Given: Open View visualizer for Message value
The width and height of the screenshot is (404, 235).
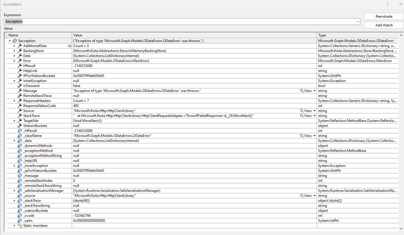Looking at the screenshot, I should [306, 91].
